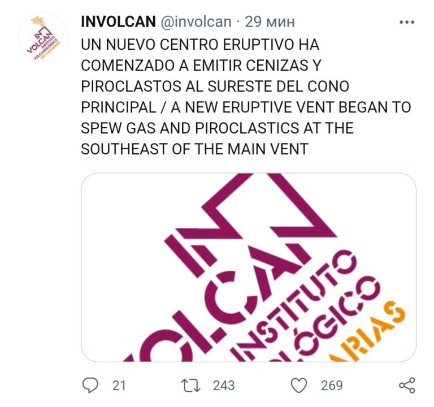
Task: Click the like count 269
Action: pos(332,386)
